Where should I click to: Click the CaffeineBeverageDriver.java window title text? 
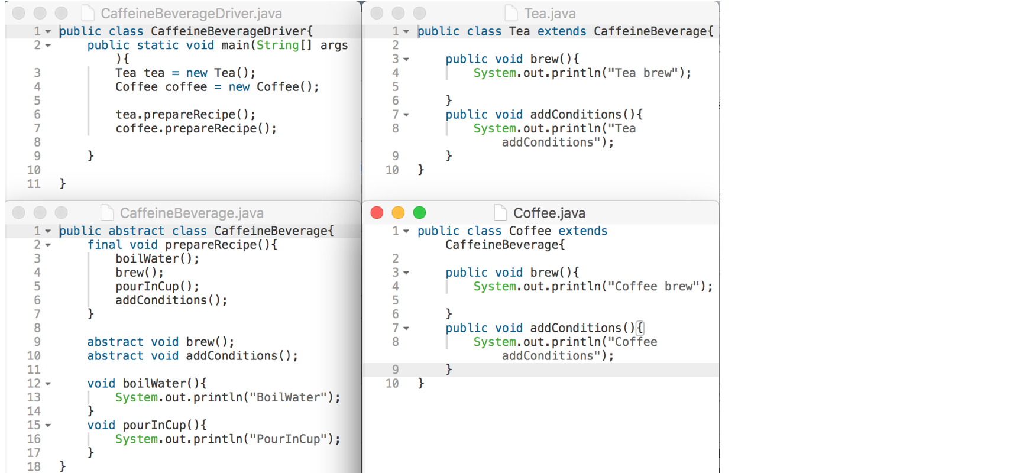(x=191, y=13)
